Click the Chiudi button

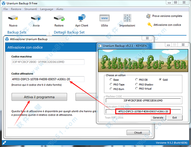[x=138, y=132]
